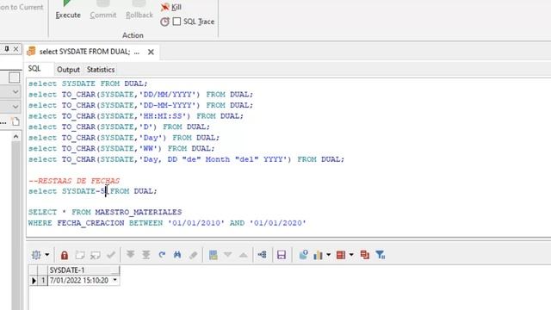Screen dimensions: 551x310
Task: Select the SYSDATE-1 column header
Action: point(83,270)
